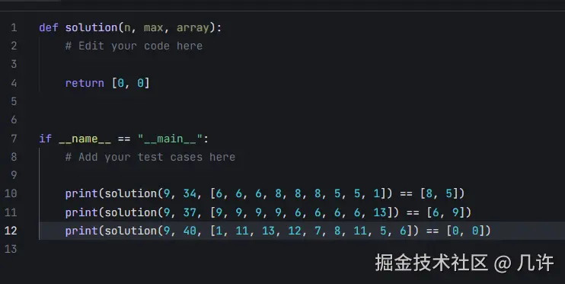Image resolution: width=565 pixels, height=284 pixels.
Task: Click the number 12 inside line 12's array
Action: (x=295, y=231)
